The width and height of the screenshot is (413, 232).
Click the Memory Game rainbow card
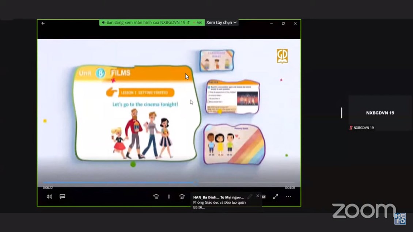pos(234,144)
